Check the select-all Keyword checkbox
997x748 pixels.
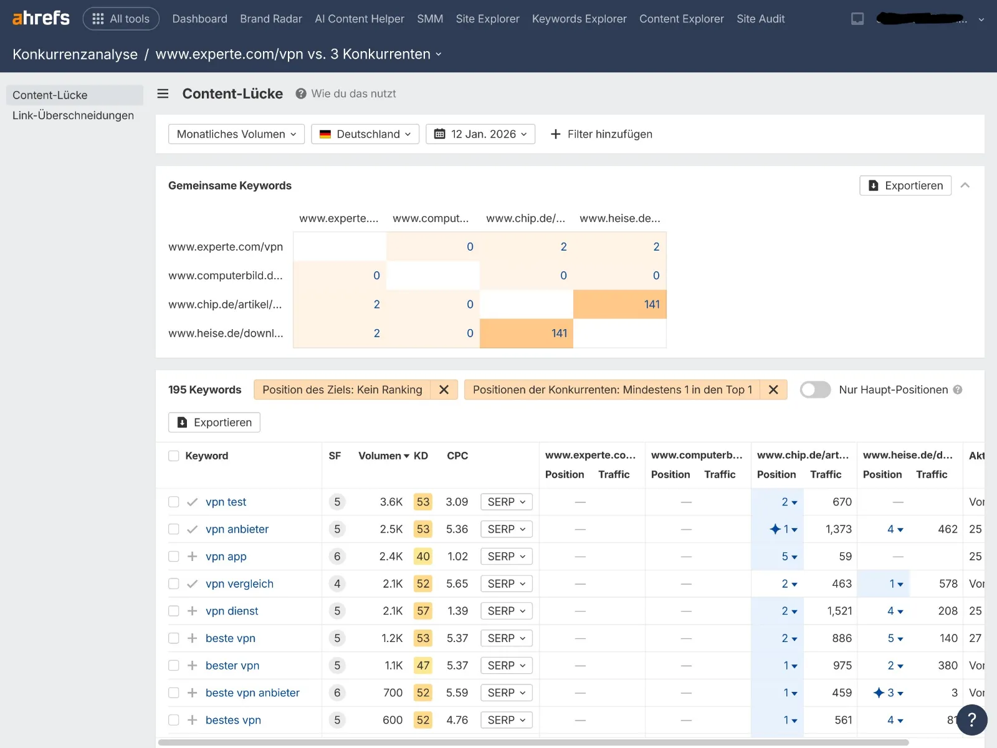(x=174, y=456)
